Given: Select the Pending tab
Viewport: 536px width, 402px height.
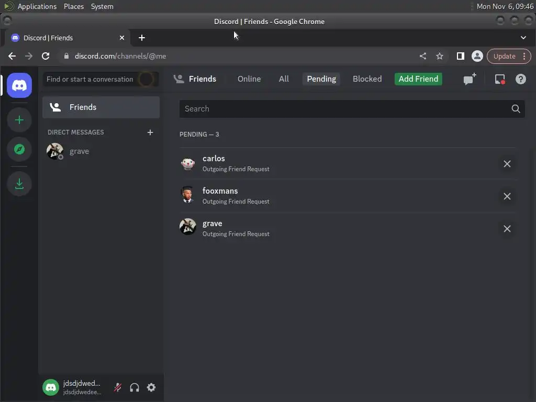Looking at the screenshot, I should (321, 79).
